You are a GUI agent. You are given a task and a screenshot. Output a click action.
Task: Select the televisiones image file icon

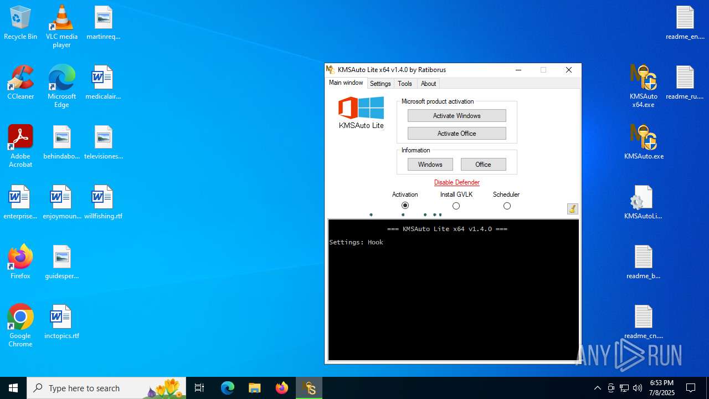click(103, 143)
